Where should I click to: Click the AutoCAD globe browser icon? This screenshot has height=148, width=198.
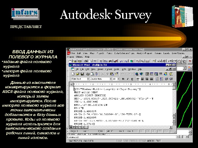(x=132, y=61)
